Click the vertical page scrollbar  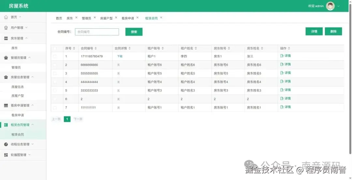click(x=350, y=79)
